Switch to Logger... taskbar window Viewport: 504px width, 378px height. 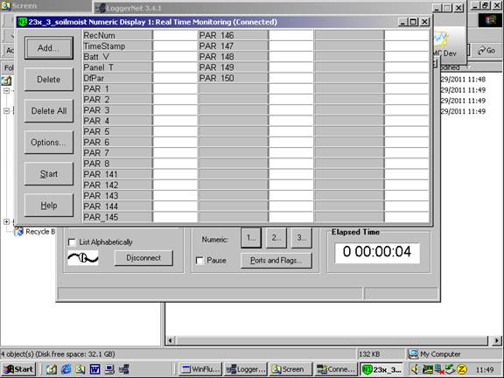click(246, 369)
